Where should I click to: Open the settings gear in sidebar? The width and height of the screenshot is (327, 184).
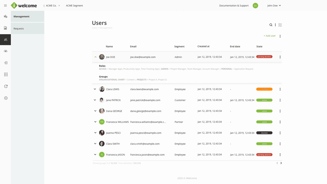(x=6, y=98)
